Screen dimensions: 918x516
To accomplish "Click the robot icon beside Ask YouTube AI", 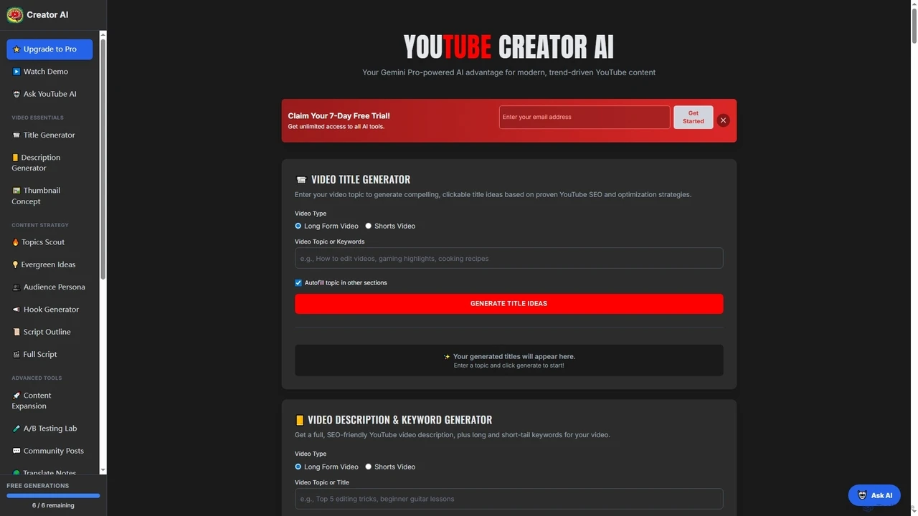I will click(16, 94).
